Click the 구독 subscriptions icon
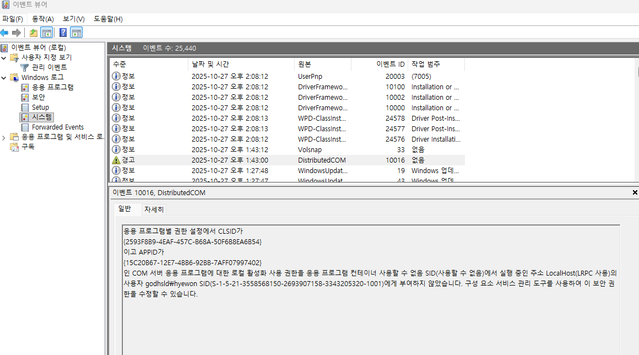Image resolution: width=639 pixels, height=355 pixels. pos(14,147)
